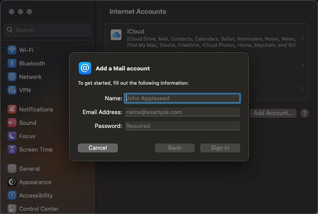Go to Sound settings
Screen dimensions: 318x214
28,123
